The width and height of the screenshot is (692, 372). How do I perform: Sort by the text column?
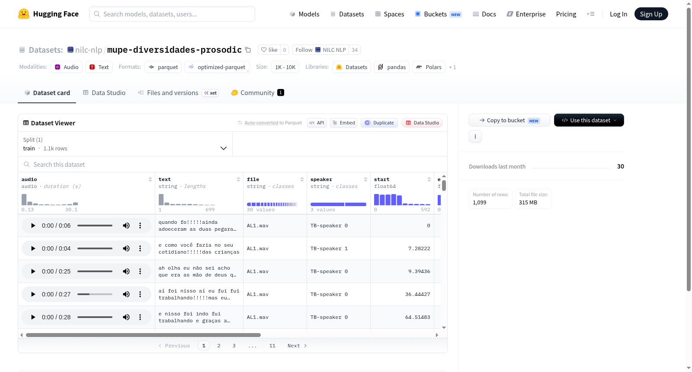(238, 179)
